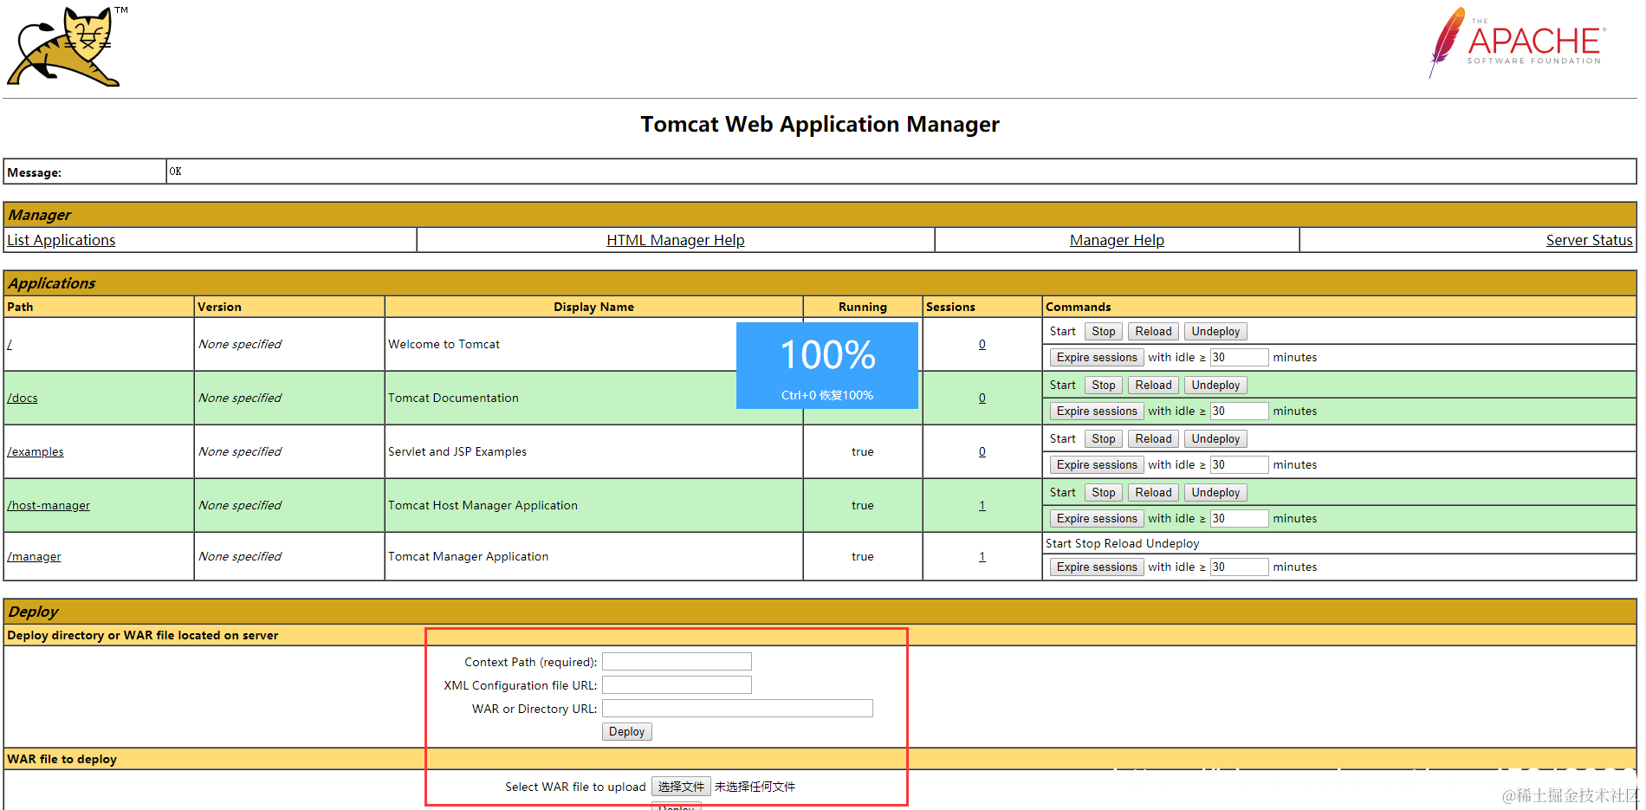Image resolution: width=1646 pixels, height=810 pixels.
Task: Undeploy the /examples application
Action: coord(1215,438)
